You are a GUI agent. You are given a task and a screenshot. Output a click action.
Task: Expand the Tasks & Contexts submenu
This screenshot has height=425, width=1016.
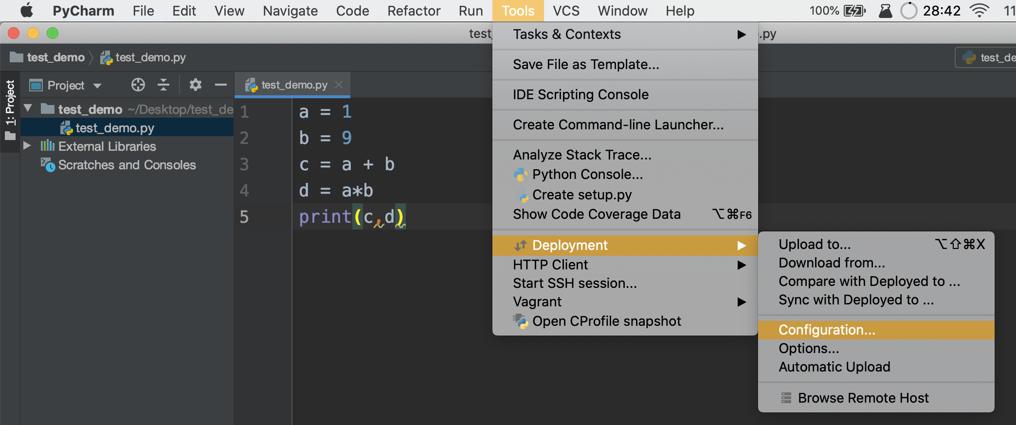625,35
